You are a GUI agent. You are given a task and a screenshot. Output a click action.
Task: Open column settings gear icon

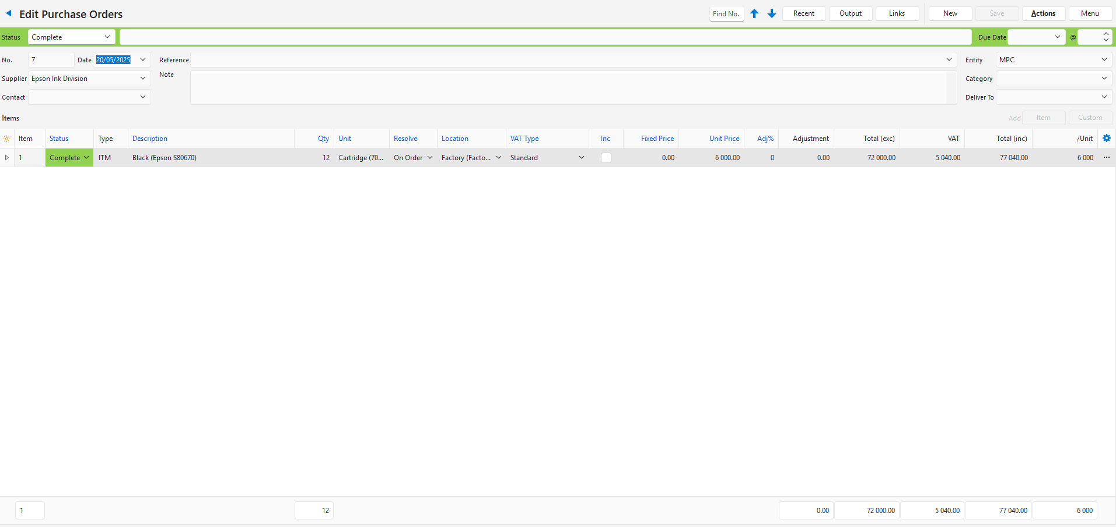(x=1107, y=139)
